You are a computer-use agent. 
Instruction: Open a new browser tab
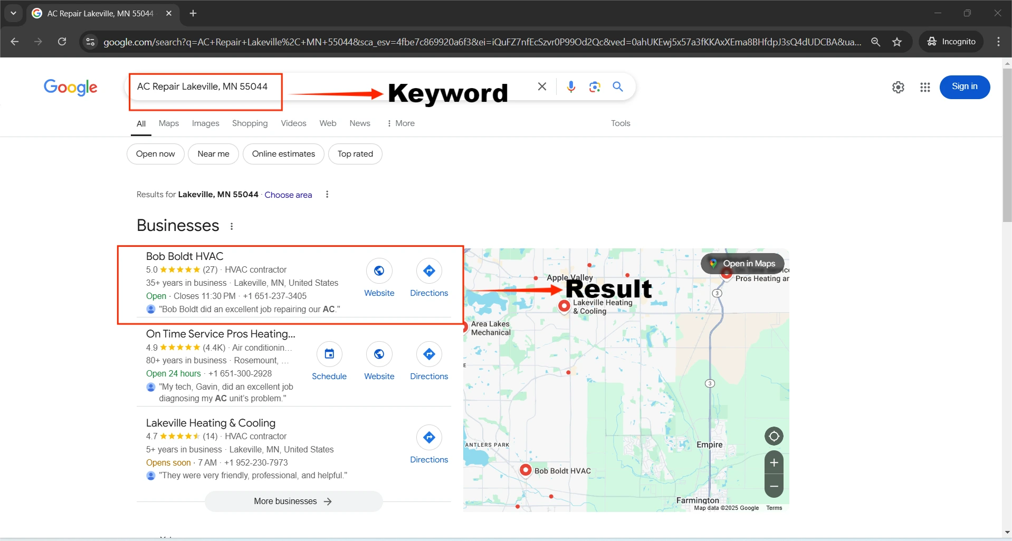193,13
